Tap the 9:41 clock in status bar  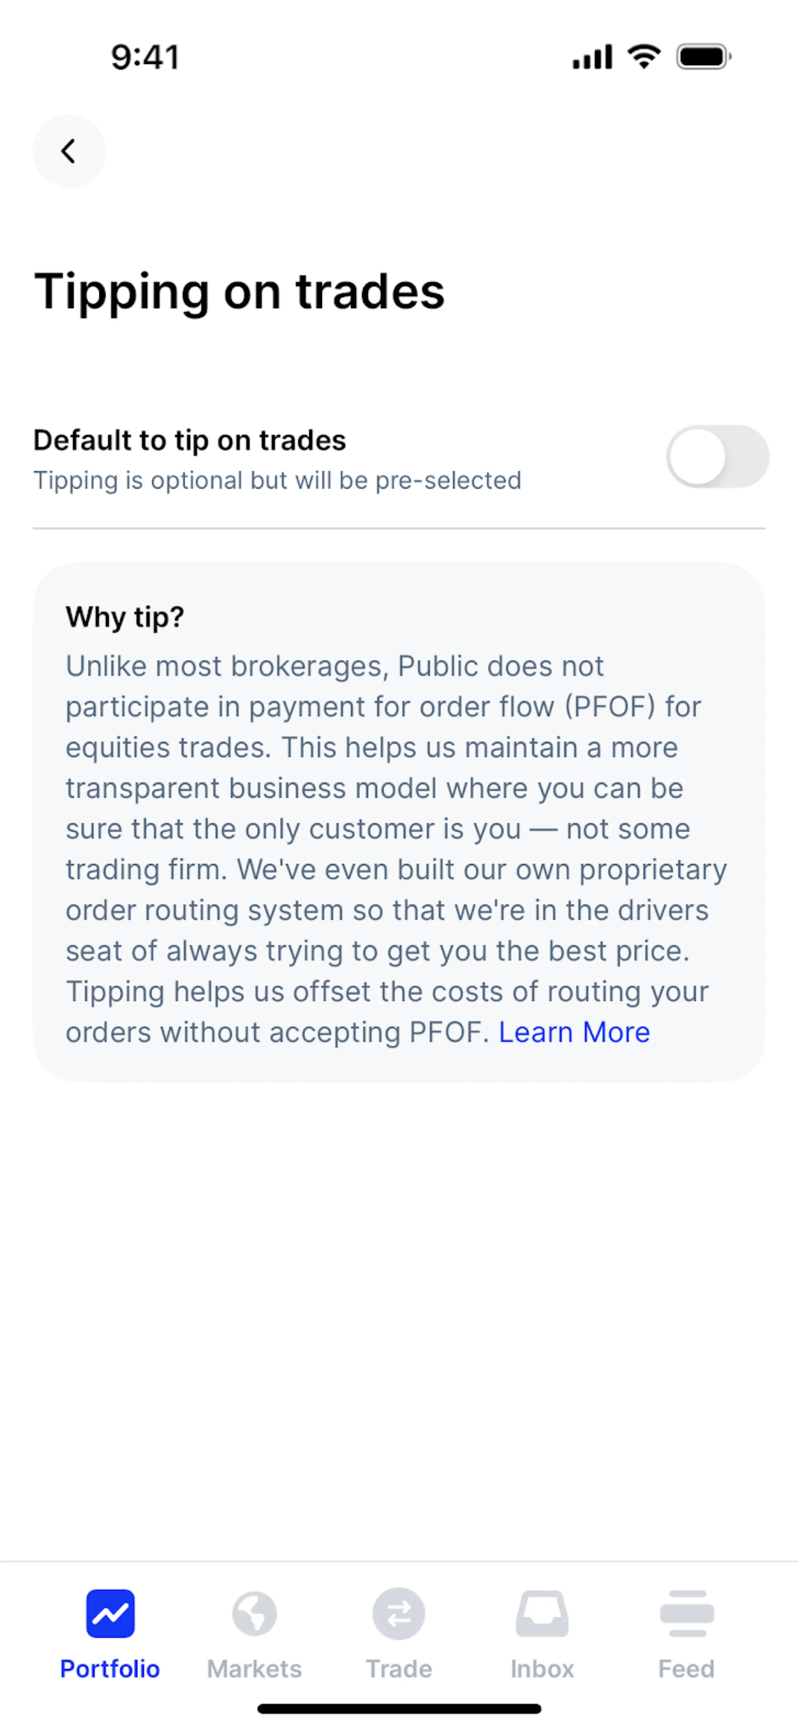(x=145, y=57)
